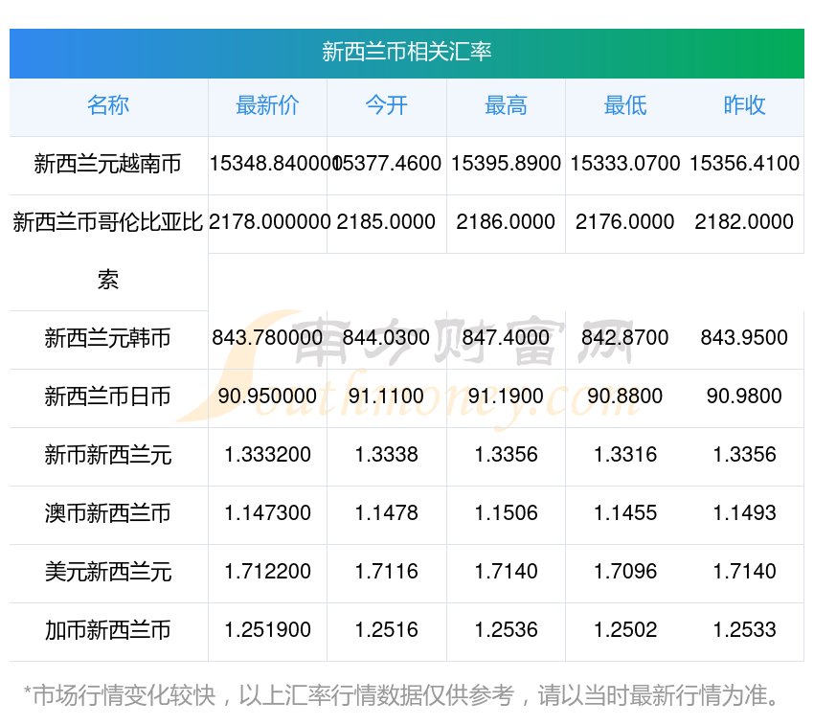This screenshot has height=725, width=814.
Task: Click the 新西兰币相关汇率 title banner
Action: 406,52
